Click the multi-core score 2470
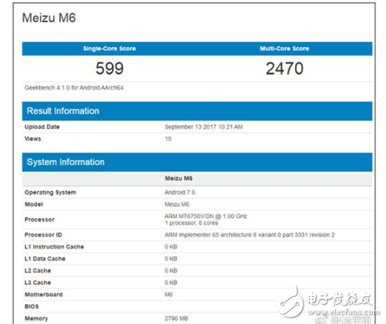Viewport: 386px width, 324px height. 285,68
